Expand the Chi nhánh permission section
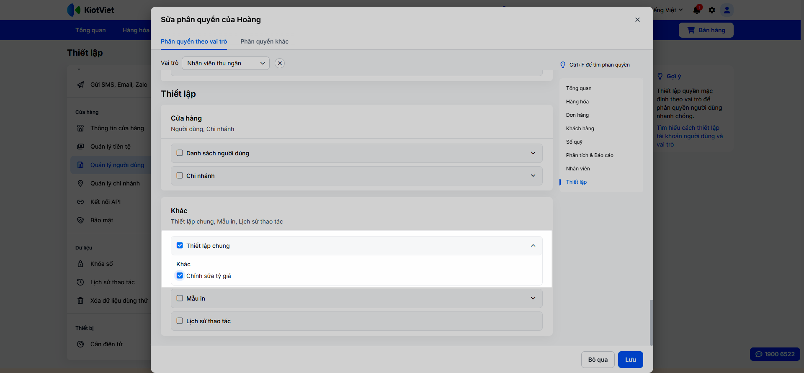 pos(533,176)
